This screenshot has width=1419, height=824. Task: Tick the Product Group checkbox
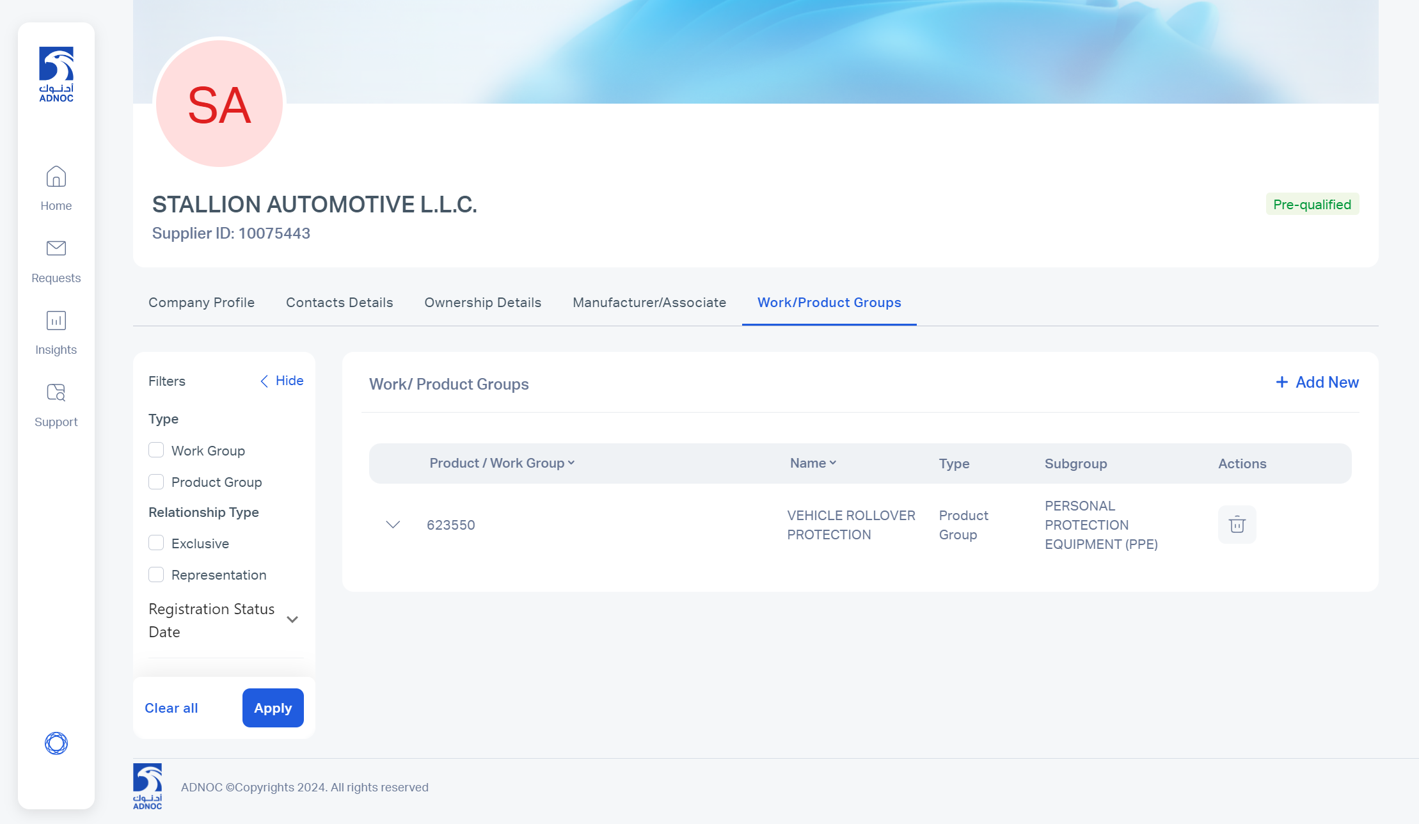[x=156, y=482]
